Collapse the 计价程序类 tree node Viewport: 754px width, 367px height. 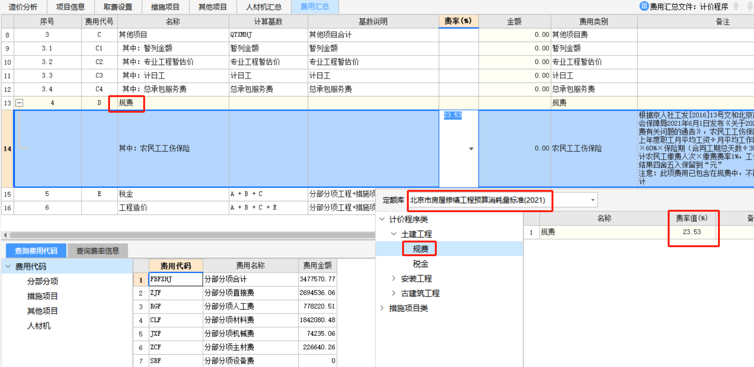click(382, 219)
